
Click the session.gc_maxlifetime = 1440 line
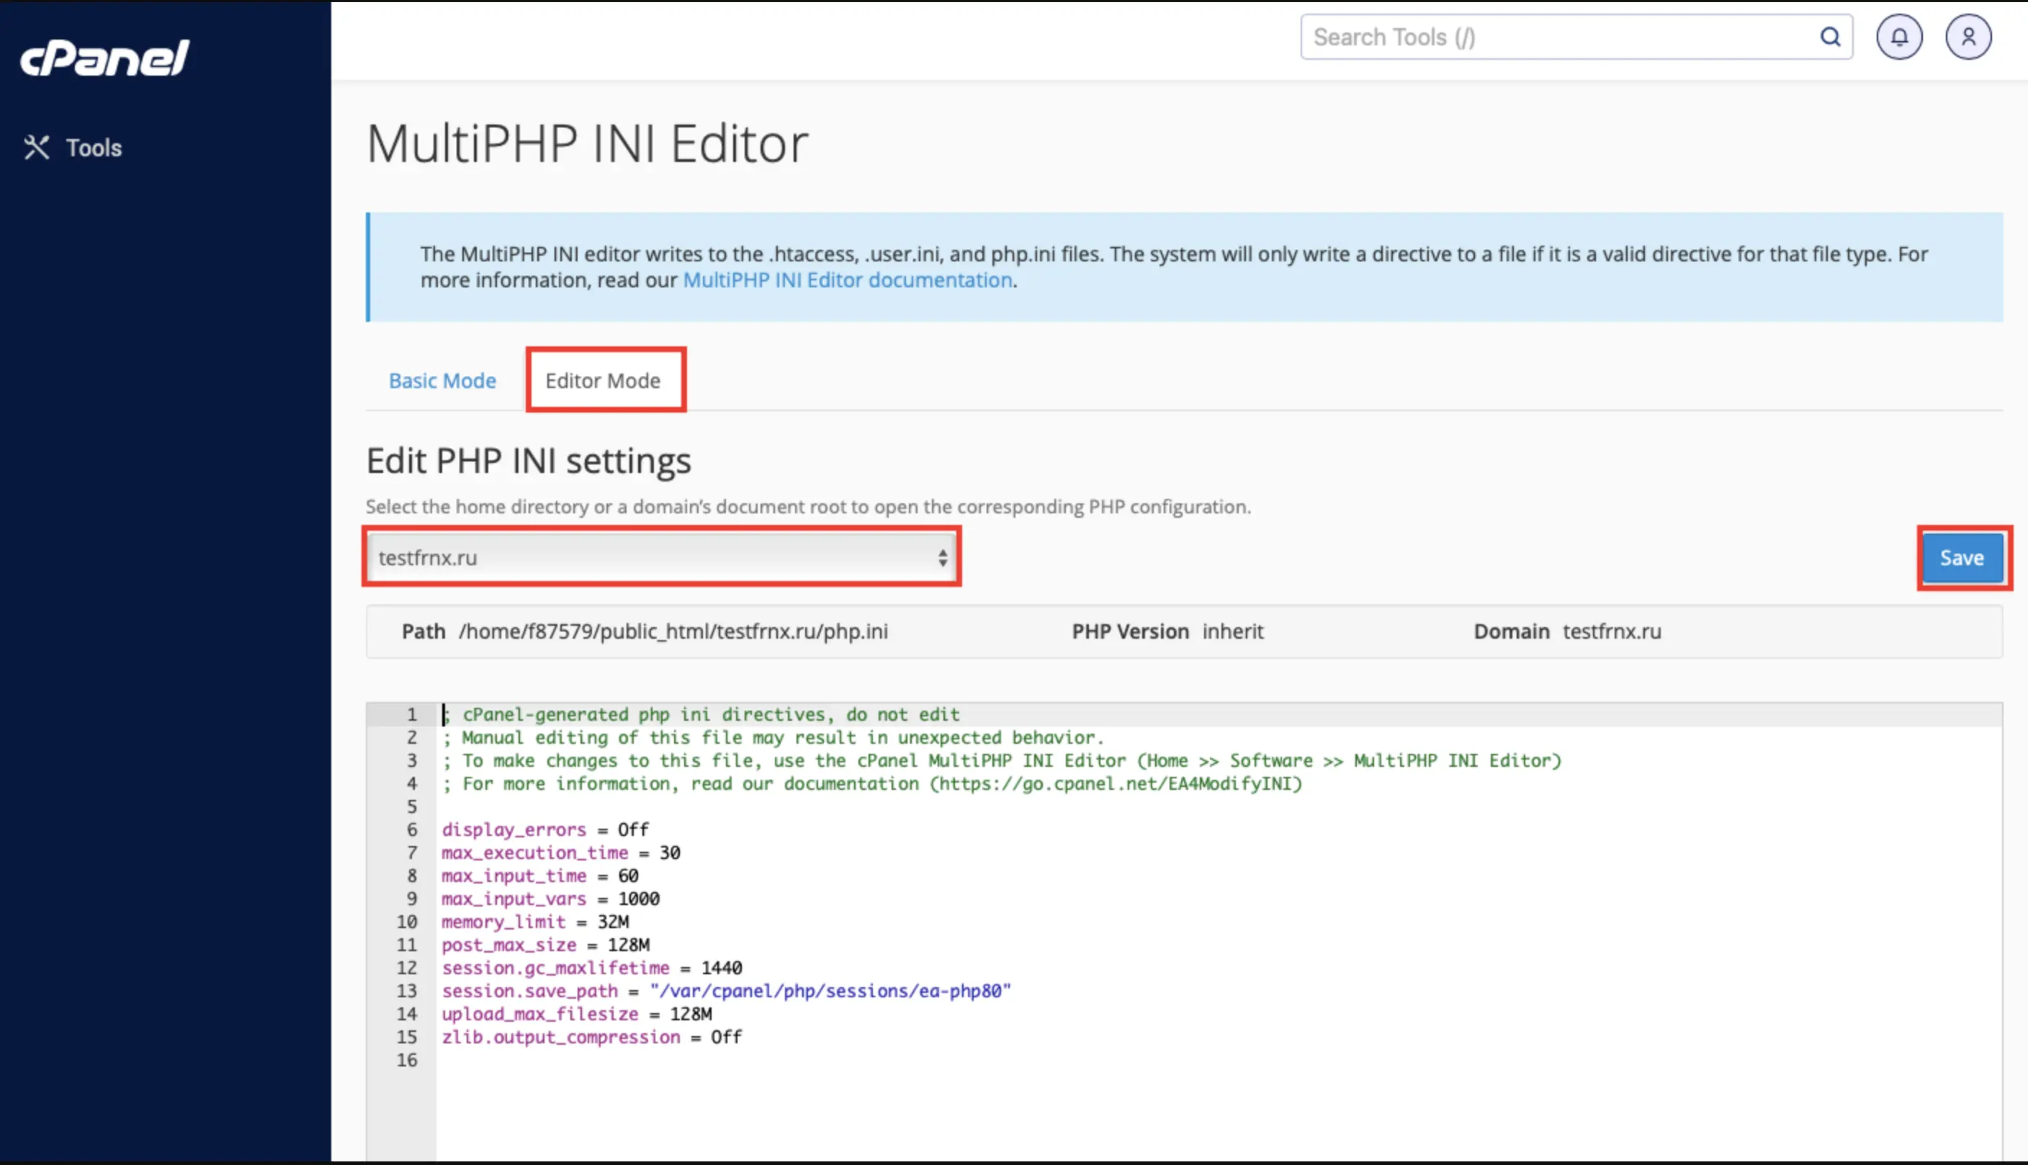click(592, 968)
